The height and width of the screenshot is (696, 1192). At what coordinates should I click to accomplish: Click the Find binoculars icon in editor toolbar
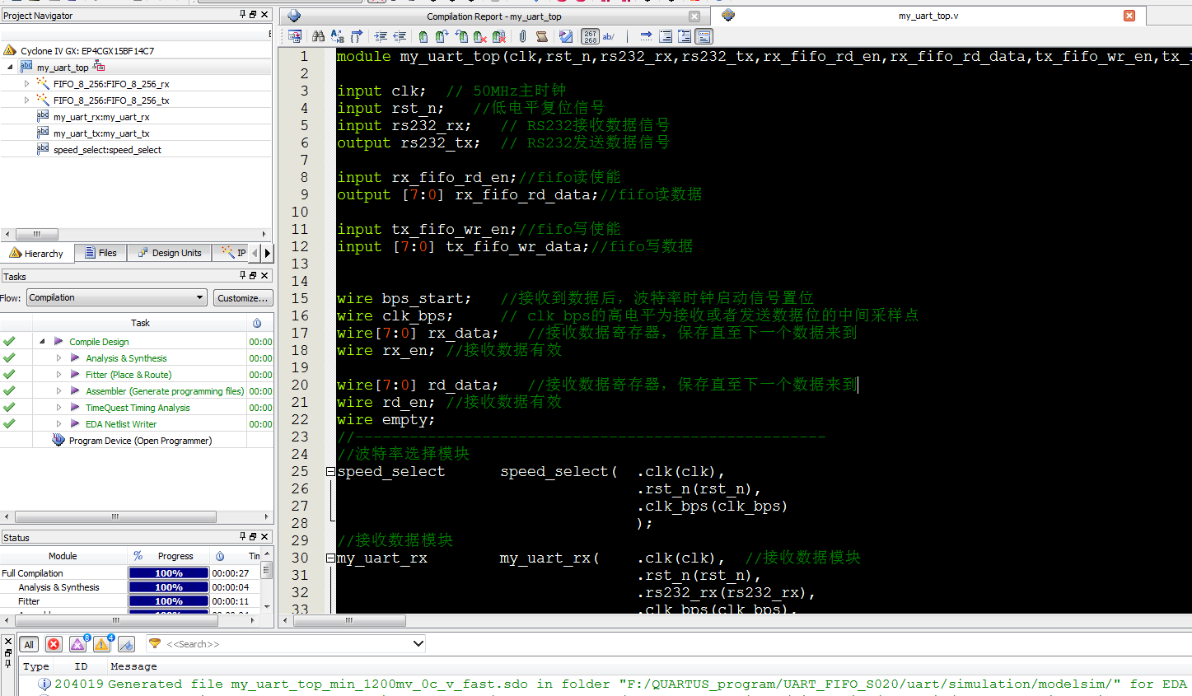pos(318,36)
